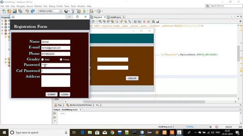Click the CREATE button in brown window
243x136 pixels.
click(x=132, y=78)
